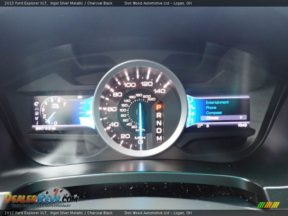
Task: Click the 10:43 clock display
Action: click(x=242, y=125)
